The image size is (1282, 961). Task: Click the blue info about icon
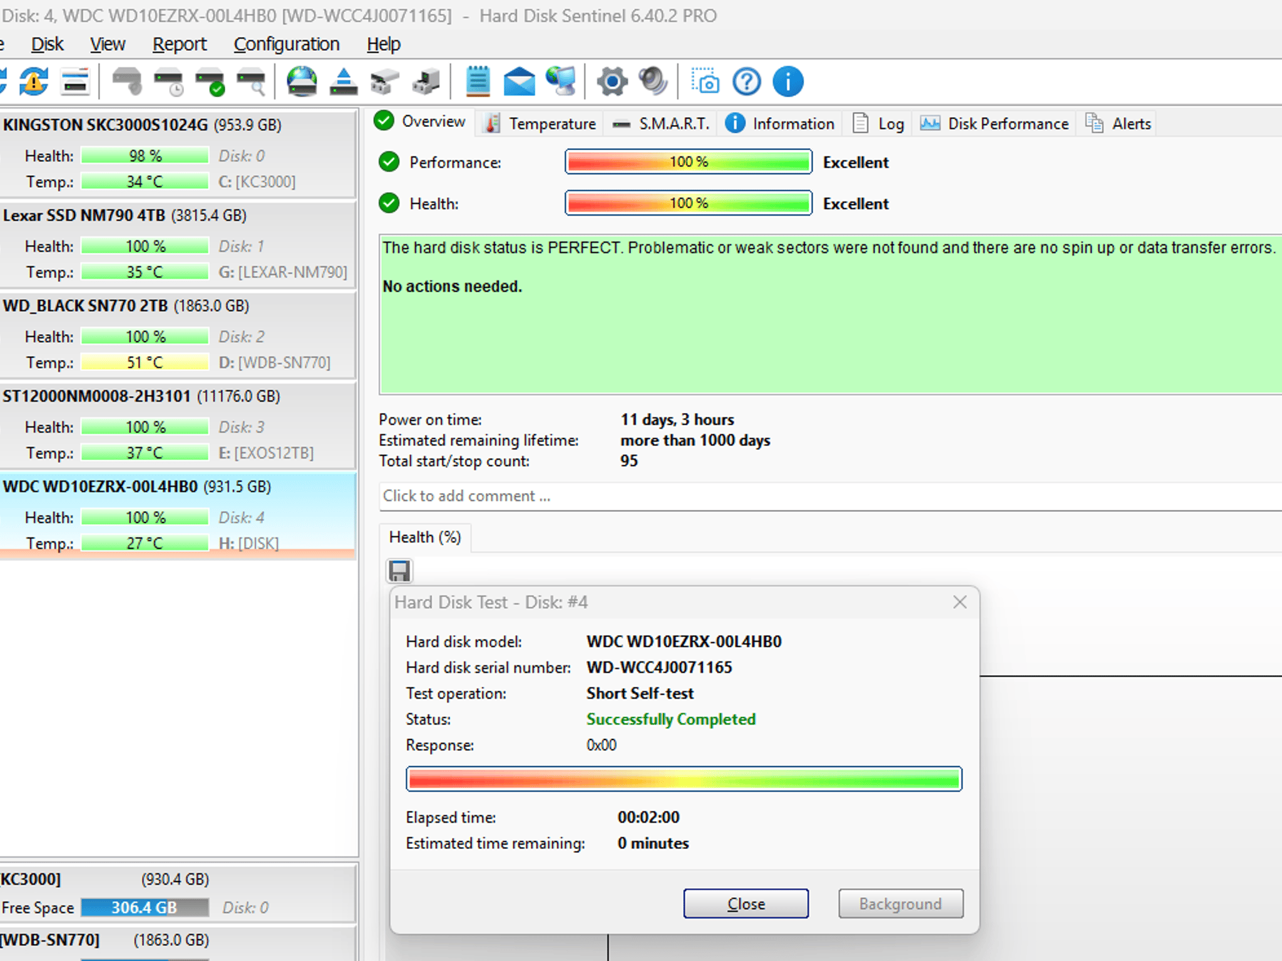click(x=788, y=82)
